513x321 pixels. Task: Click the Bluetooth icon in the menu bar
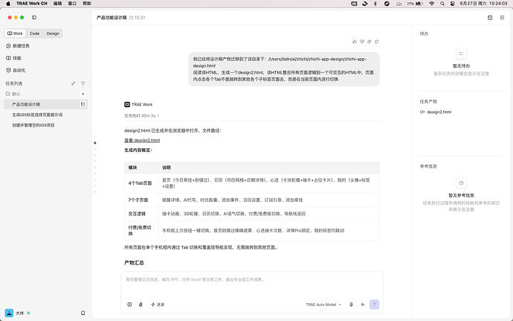click(x=375, y=4)
